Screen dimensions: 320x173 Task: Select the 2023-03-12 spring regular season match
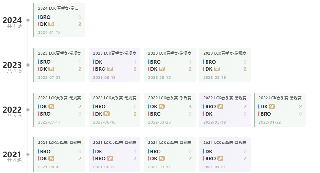tap(170, 65)
